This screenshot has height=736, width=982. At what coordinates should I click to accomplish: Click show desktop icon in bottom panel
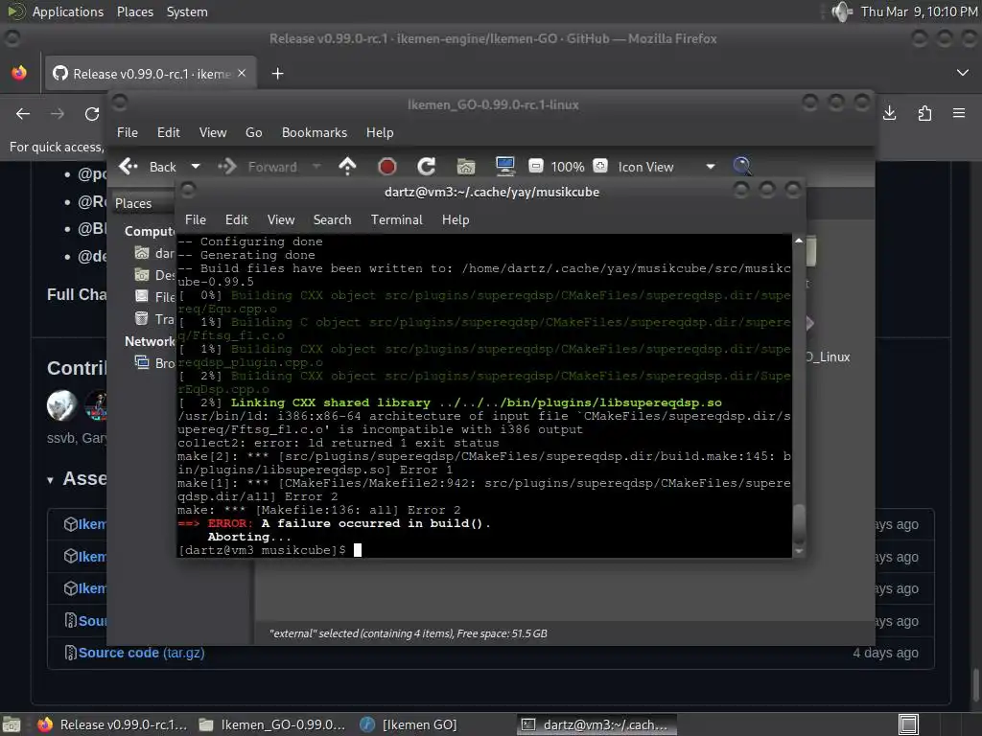click(x=12, y=724)
